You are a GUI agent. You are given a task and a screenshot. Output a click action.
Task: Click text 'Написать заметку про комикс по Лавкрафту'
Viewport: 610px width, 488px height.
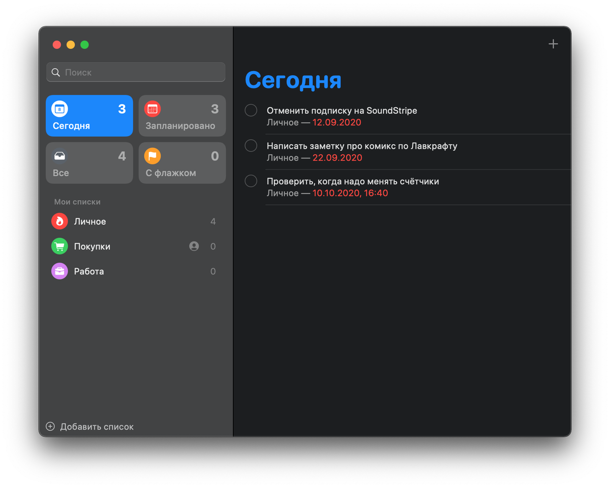pos(362,146)
